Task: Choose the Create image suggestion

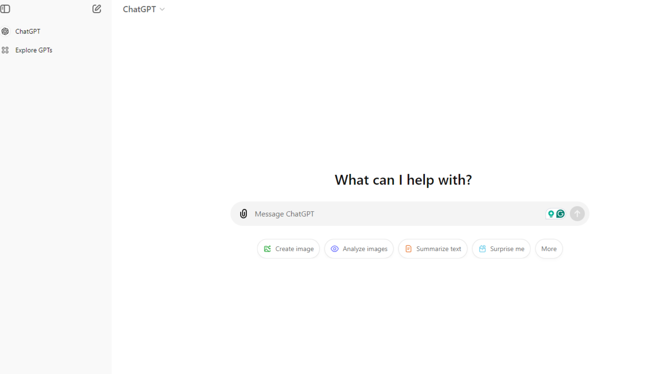Action: [289, 249]
